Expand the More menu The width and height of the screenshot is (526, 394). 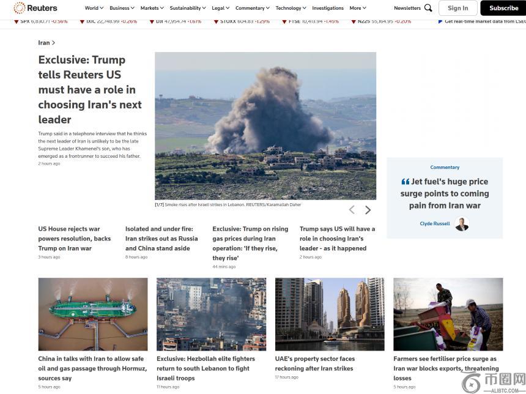pos(358,8)
